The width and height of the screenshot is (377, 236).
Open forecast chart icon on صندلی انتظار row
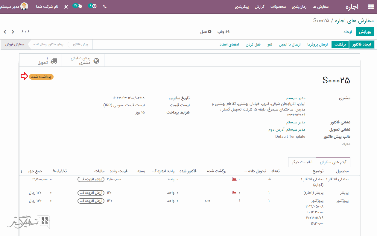(x=234, y=179)
